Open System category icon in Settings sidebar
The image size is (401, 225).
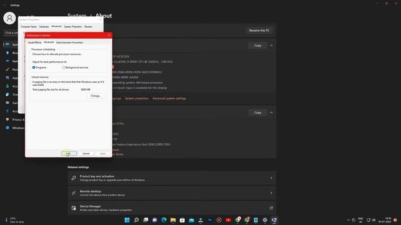(x=8, y=44)
